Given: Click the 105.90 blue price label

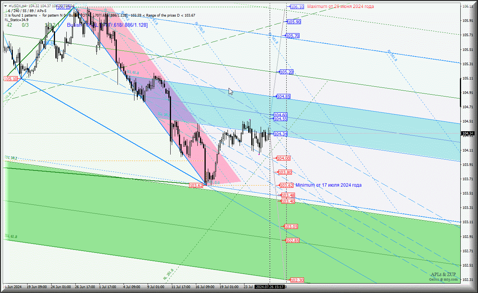Looking at the screenshot, I should pyautogui.click(x=294, y=22).
